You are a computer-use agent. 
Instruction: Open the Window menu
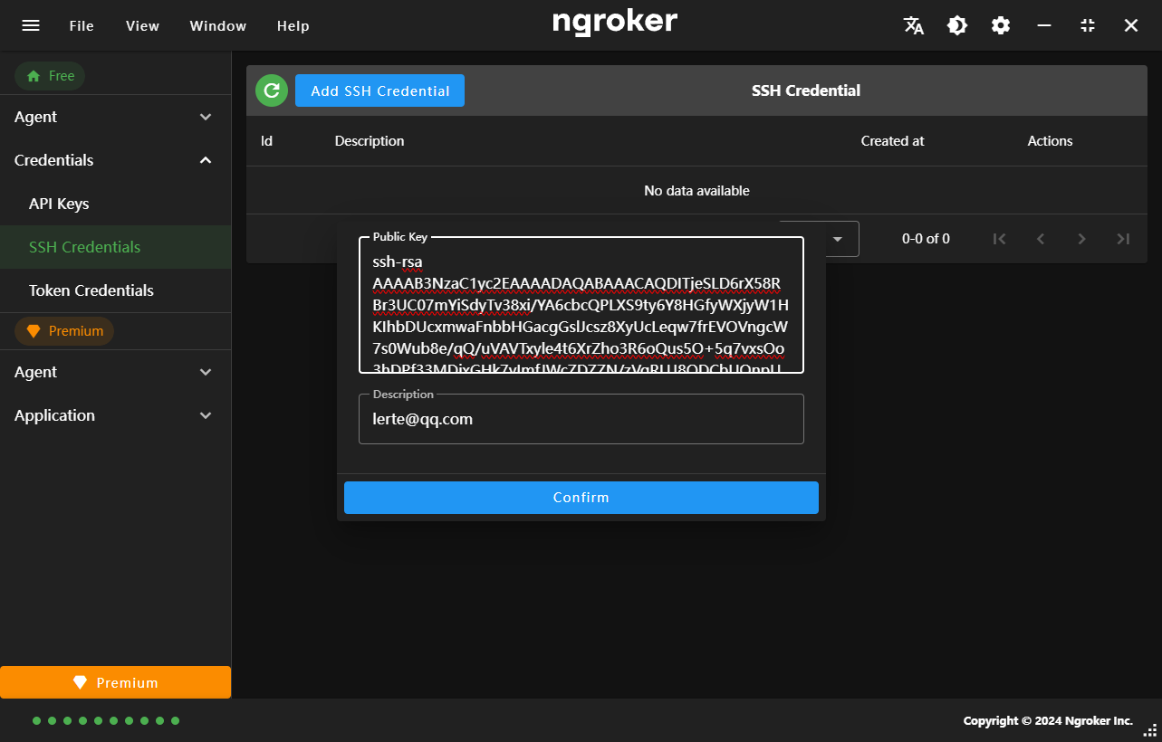tap(218, 25)
